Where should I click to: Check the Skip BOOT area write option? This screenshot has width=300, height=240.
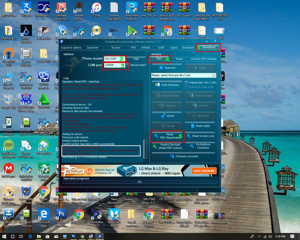click(186, 87)
